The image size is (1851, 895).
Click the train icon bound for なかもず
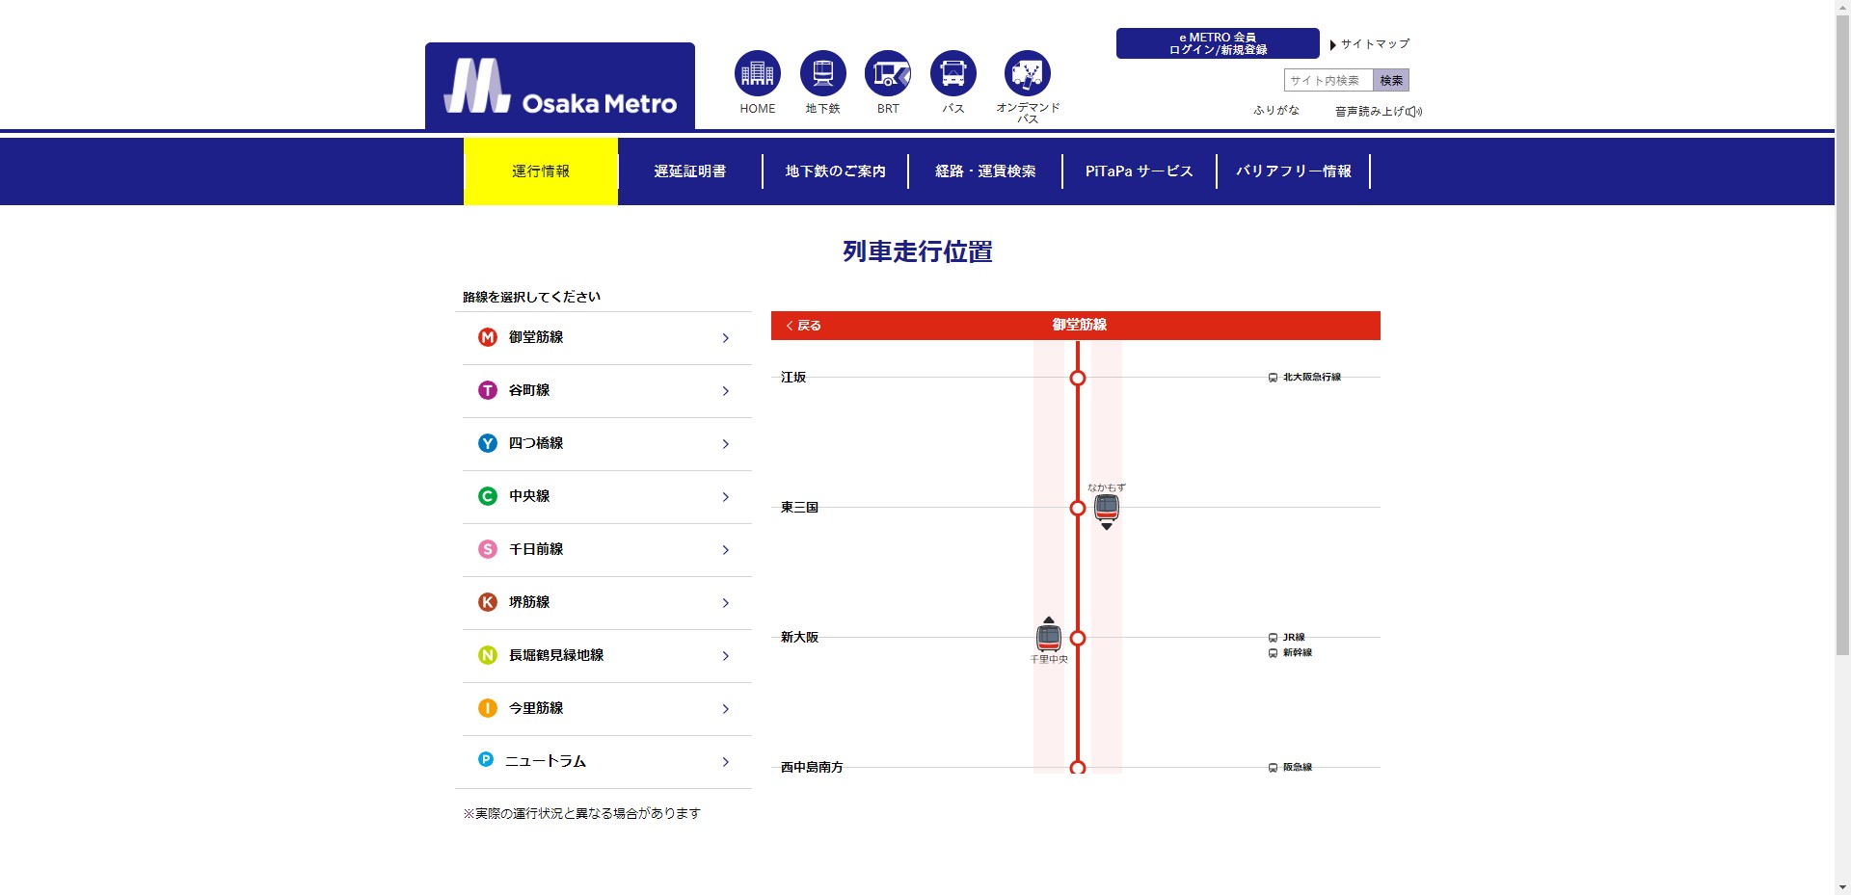1107,507
